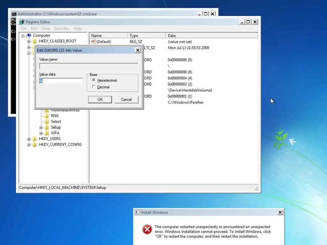The width and height of the screenshot is (327, 245).
Task: Expand the HKEY_USERS node
Action: click(29, 139)
